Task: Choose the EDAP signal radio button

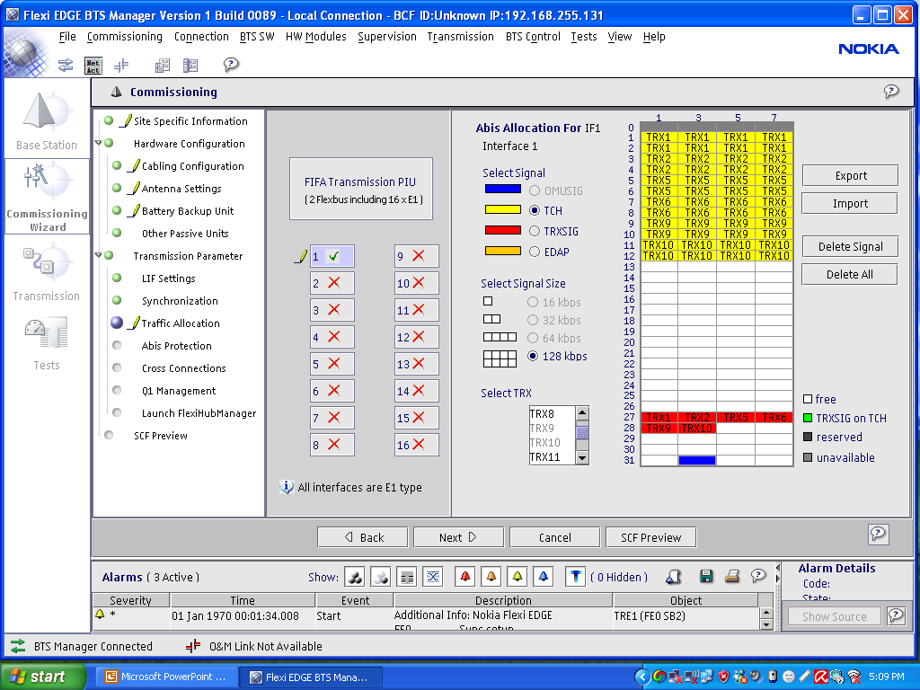Action: click(x=535, y=252)
